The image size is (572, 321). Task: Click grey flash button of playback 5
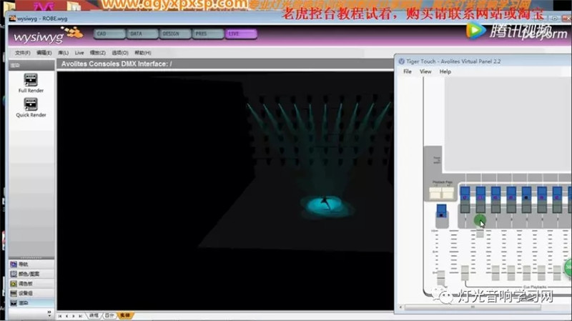pos(526,208)
